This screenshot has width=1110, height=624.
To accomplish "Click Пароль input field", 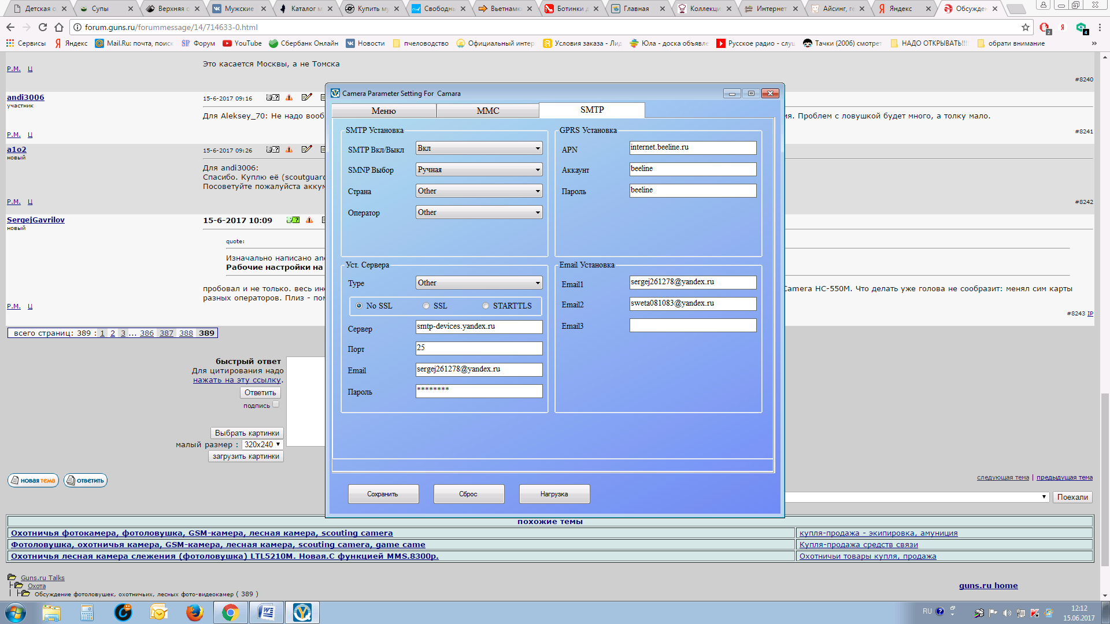I will coord(478,389).
